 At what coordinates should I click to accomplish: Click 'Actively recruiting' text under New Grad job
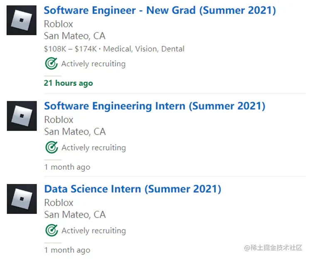point(93,64)
